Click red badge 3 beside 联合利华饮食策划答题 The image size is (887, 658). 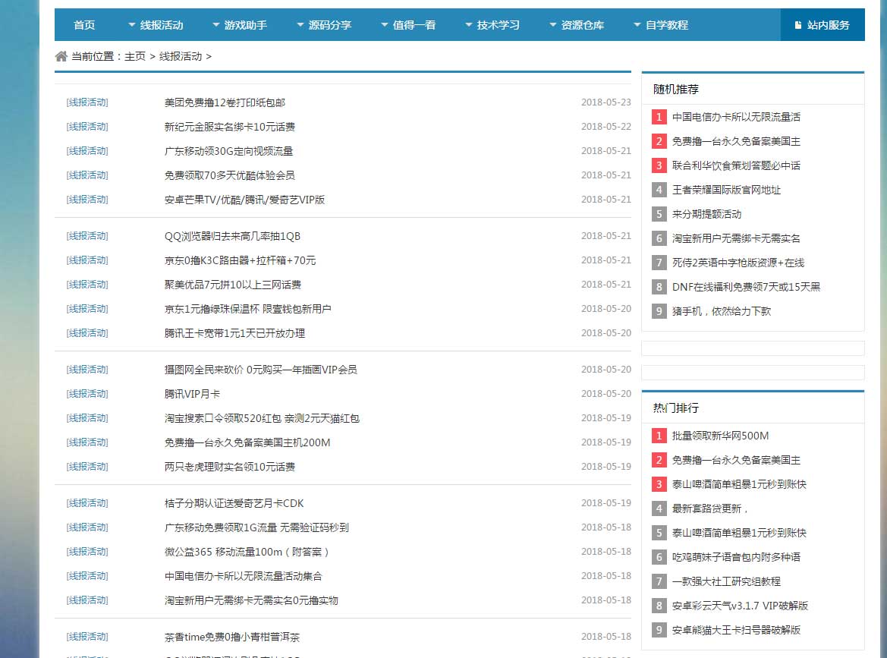point(659,165)
